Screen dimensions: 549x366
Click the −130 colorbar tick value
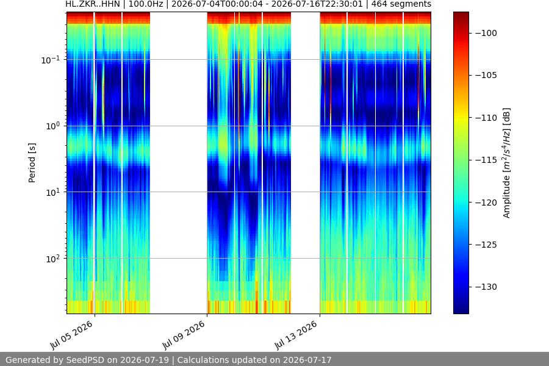(x=486, y=287)
